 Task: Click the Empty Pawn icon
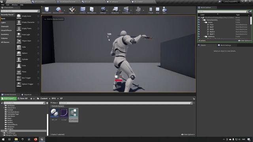pos(19,28)
